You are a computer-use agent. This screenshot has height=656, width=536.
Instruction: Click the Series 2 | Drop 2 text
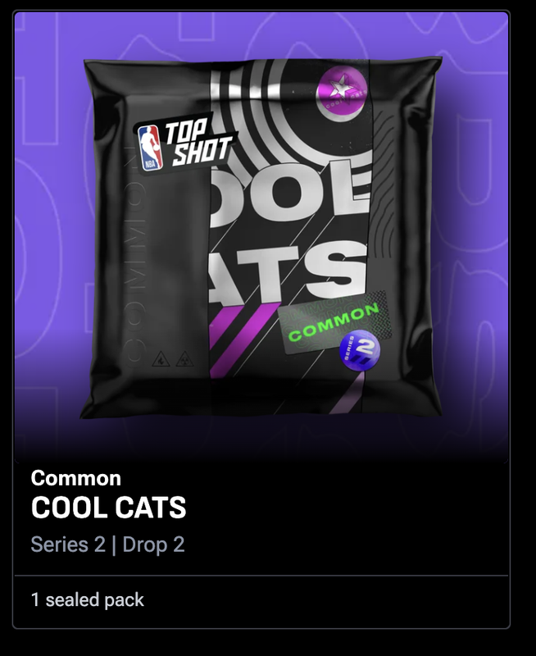point(107,544)
